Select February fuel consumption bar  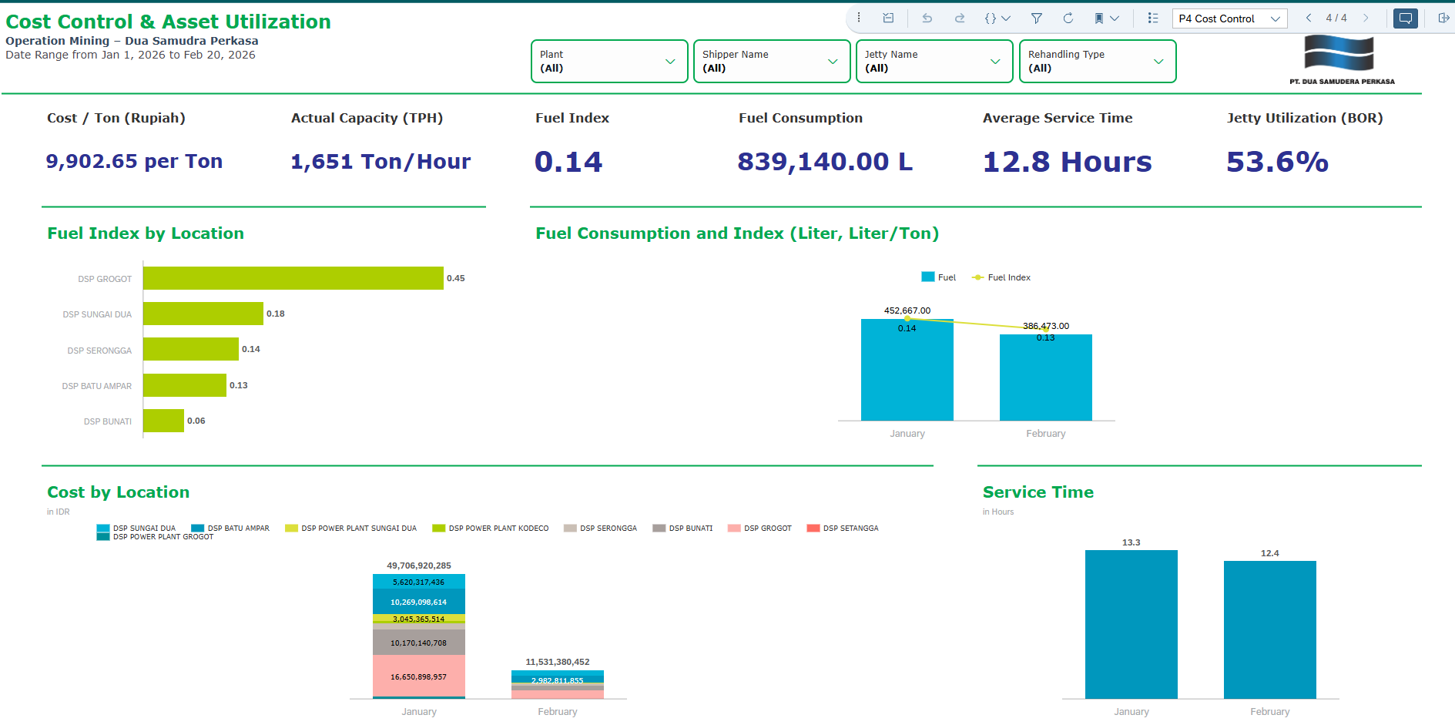point(1046,378)
